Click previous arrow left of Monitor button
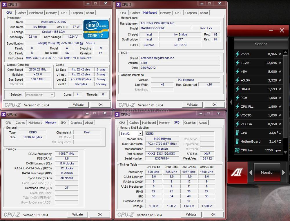Screen dimensions: 290x221 coord(251,173)
